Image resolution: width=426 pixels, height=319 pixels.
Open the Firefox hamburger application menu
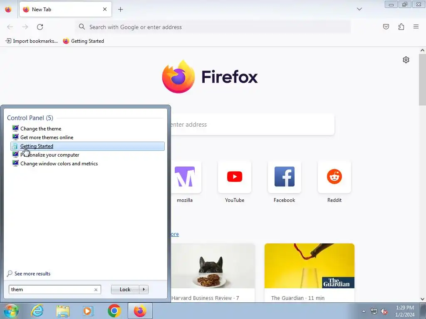(416, 27)
